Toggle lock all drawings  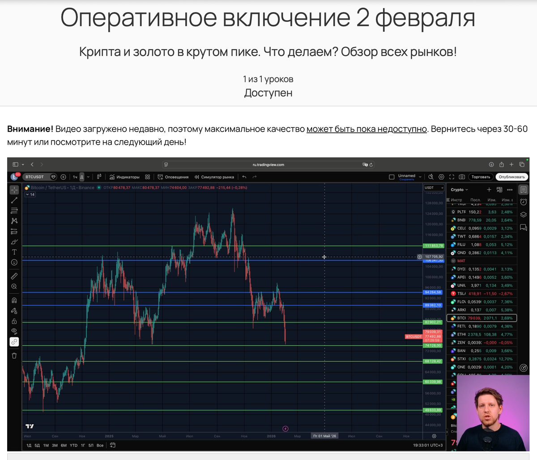click(14, 321)
